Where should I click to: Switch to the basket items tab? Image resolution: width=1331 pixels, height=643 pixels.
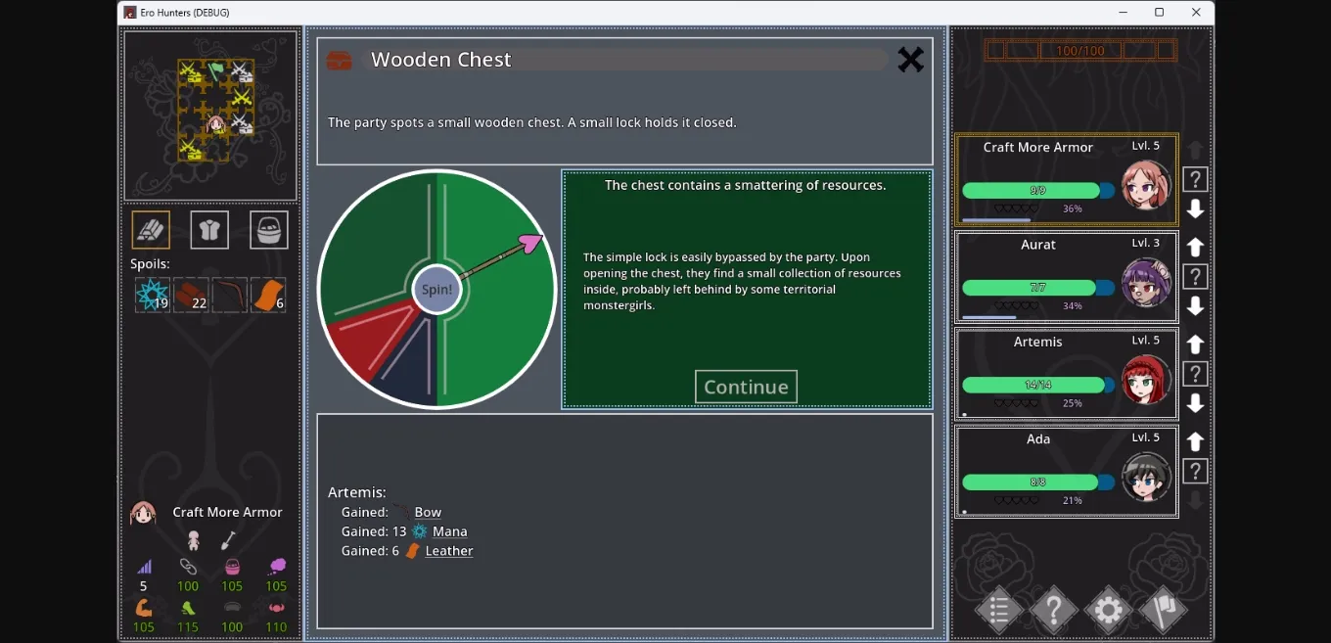point(268,230)
